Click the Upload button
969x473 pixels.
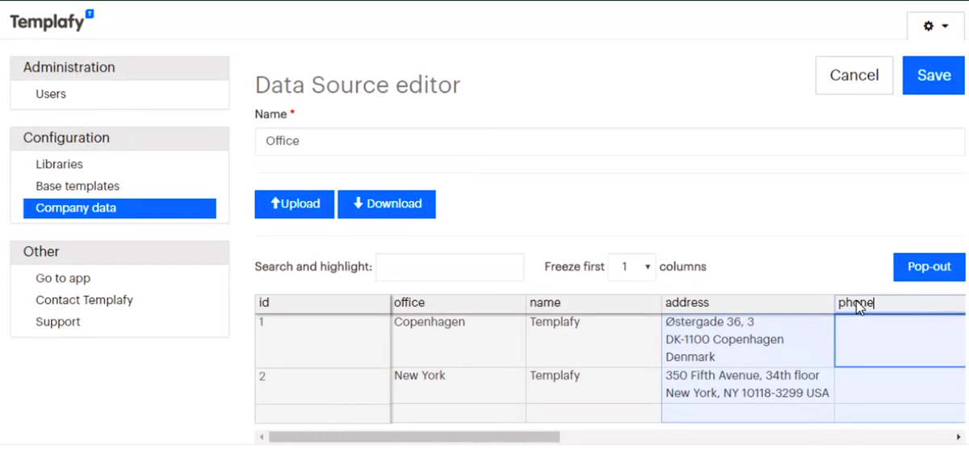[x=295, y=204]
